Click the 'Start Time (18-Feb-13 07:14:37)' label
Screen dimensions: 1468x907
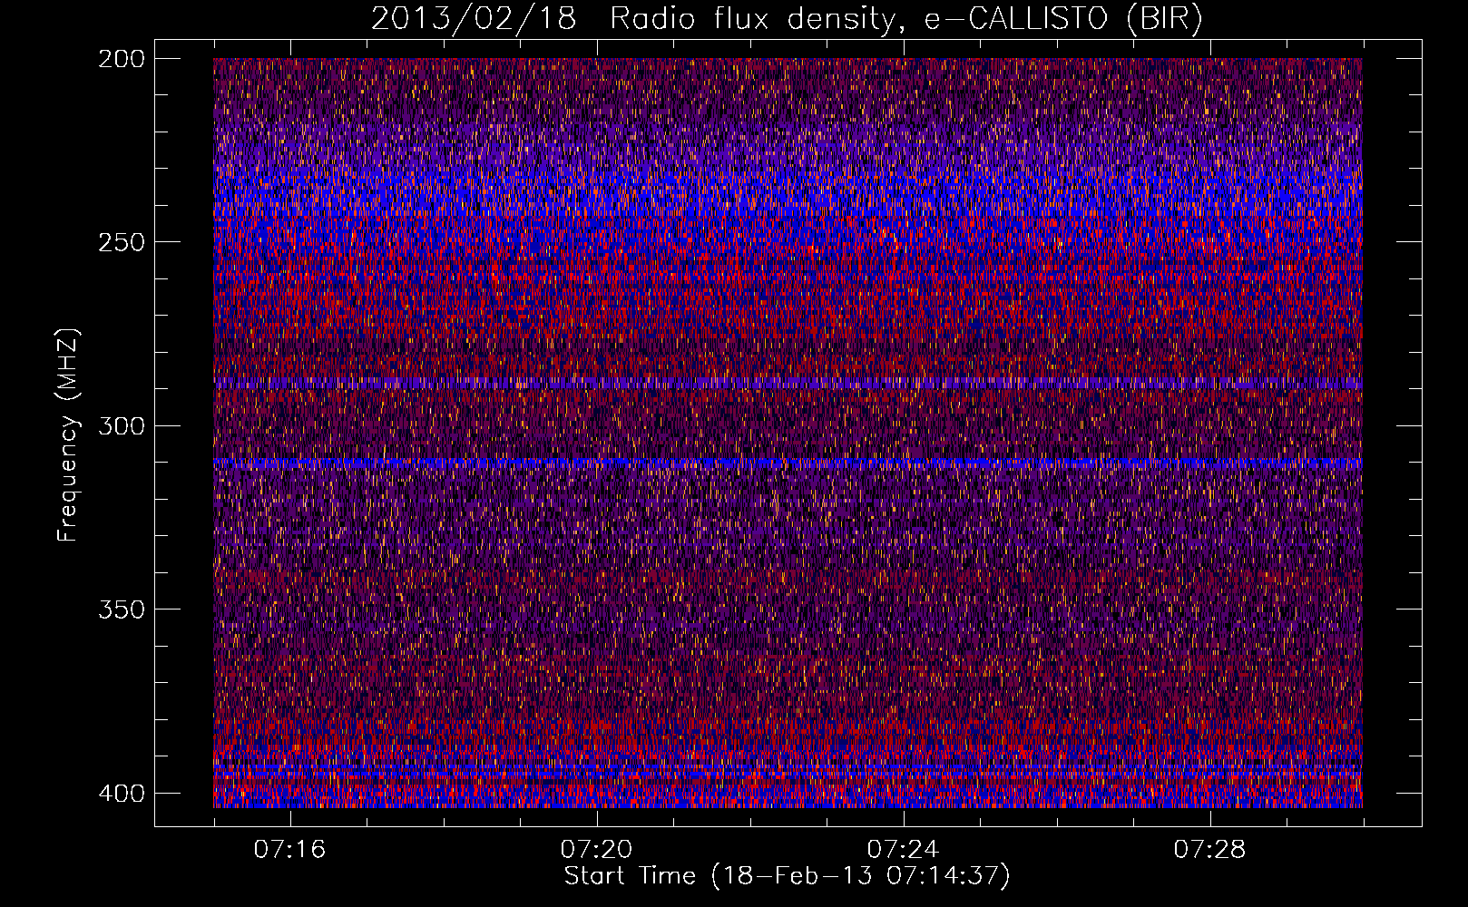[787, 876]
